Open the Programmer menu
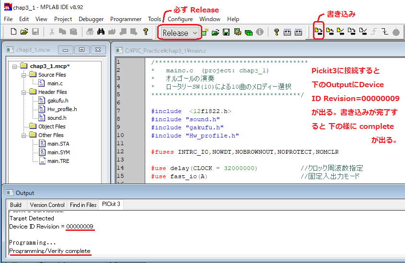Viewport: 405px width, 263px height. 126,19
